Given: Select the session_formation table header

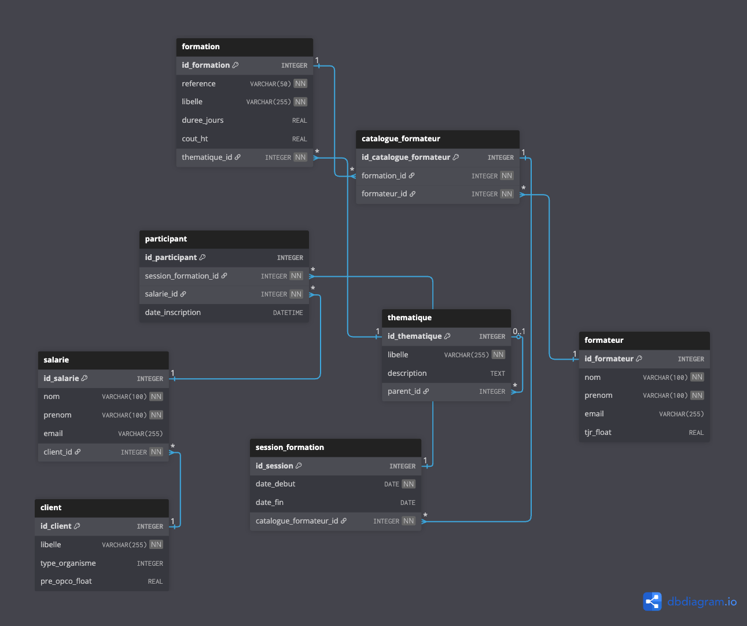Looking at the screenshot, I should click(336, 448).
